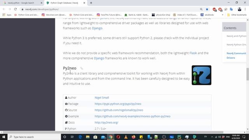Viewport: 249px width, 140px height.
Task: Click the ENG language indicator in tray
Action: 228,137
